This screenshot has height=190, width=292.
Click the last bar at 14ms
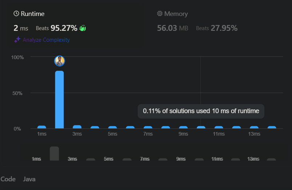pyautogui.click(x=272, y=127)
